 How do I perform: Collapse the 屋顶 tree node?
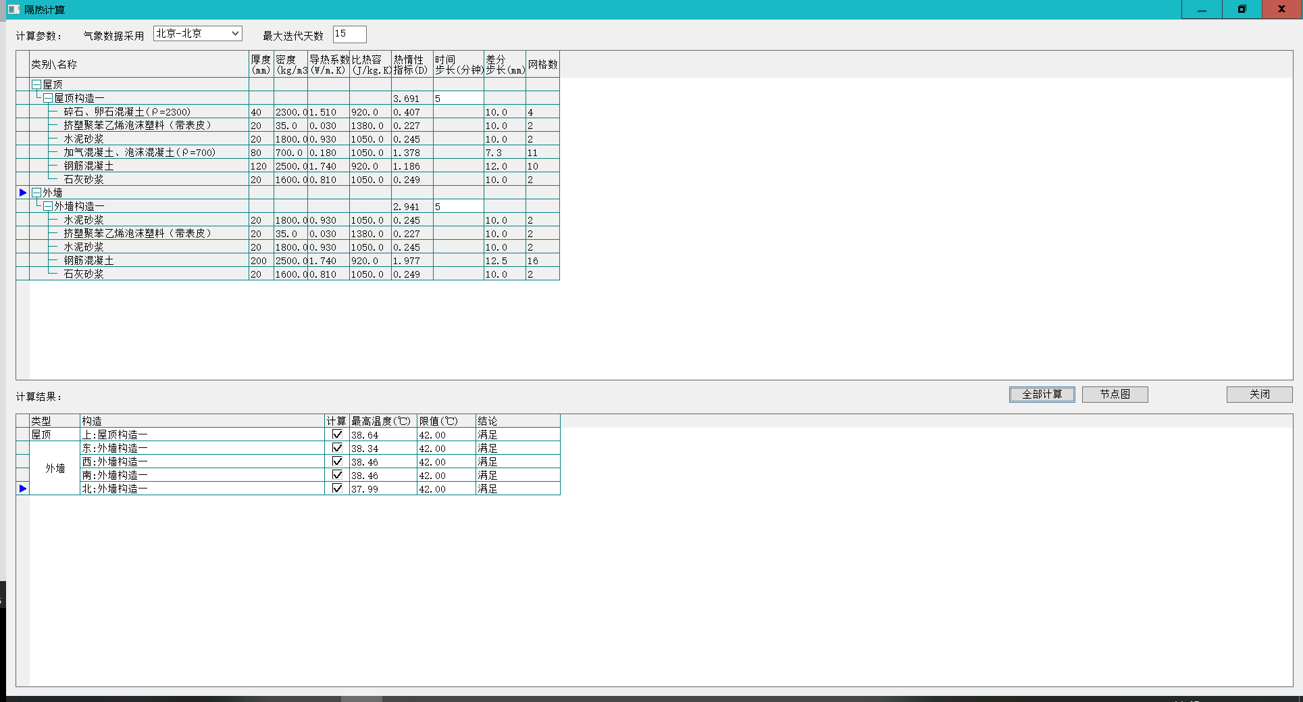coord(36,84)
